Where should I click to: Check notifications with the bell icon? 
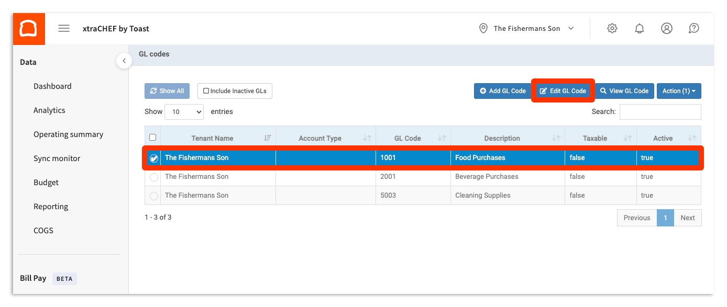point(639,28)
